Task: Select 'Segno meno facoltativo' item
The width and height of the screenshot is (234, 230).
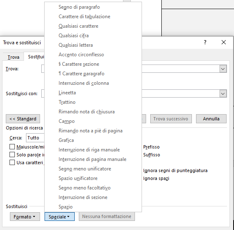Action: (x=93, y=188)
